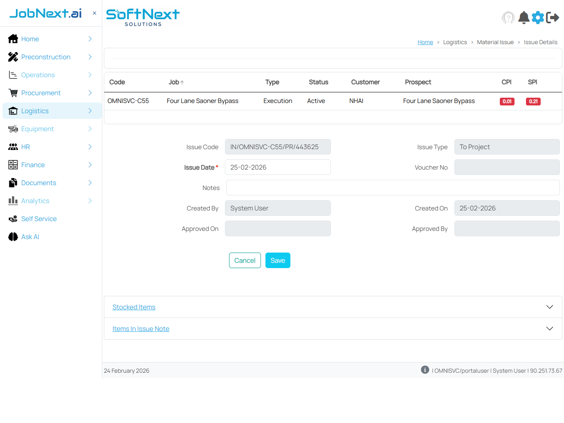Screen dimensions: 564x423
Task: Select the Analytics bar chart icon
Action: [13, 201]
